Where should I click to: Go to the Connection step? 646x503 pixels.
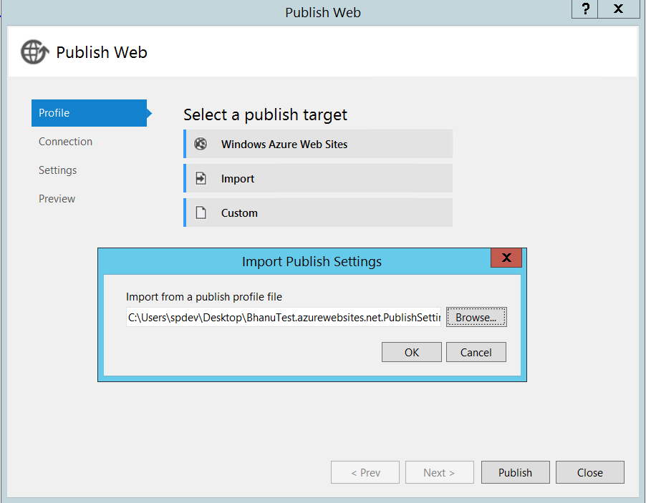click(x=65, y=142)
